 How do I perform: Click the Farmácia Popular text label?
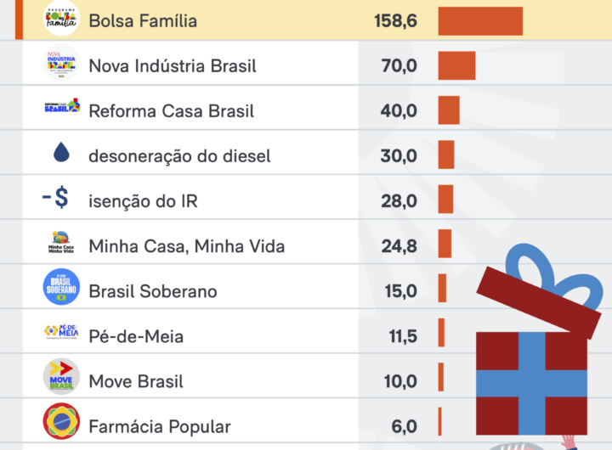pyautogui.click(x=160, y=426)
